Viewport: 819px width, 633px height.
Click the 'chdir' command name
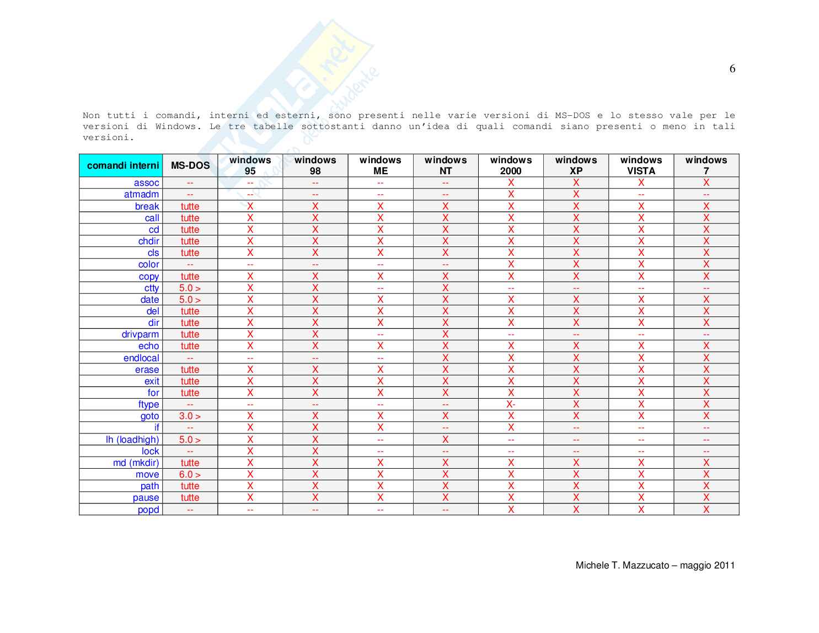point(148,242)
